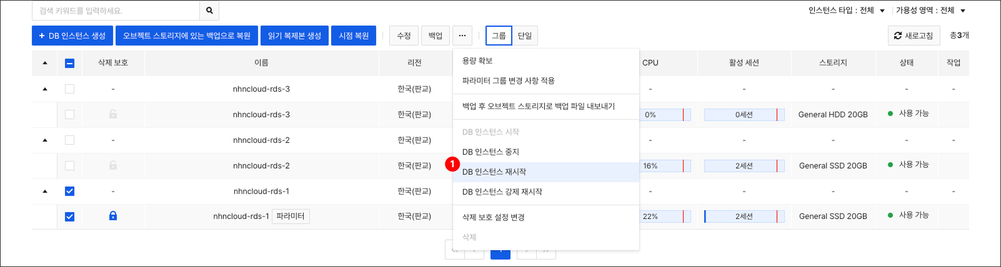This screenshot has height=267, width=1001.
Task: Uncheck the nhncloud-rds-1 group checkbox
Action: [x=69, y=192]
